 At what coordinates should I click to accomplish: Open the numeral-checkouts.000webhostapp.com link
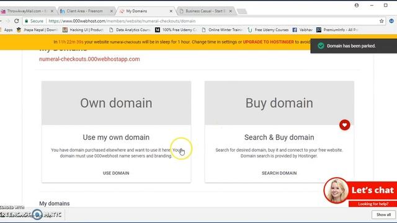[89, 59]
